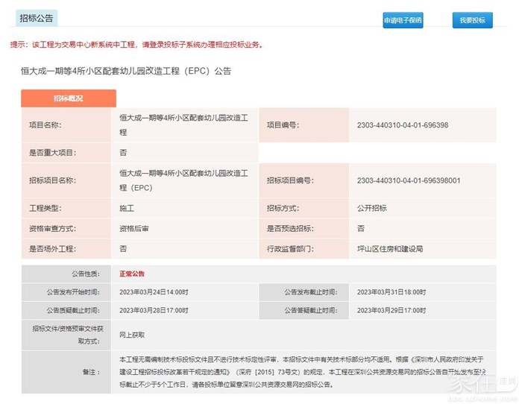Click the 资格后审 qualification review value
This screenshot has height=404, width=522.
pyautogui.click(x=134, y=228)
